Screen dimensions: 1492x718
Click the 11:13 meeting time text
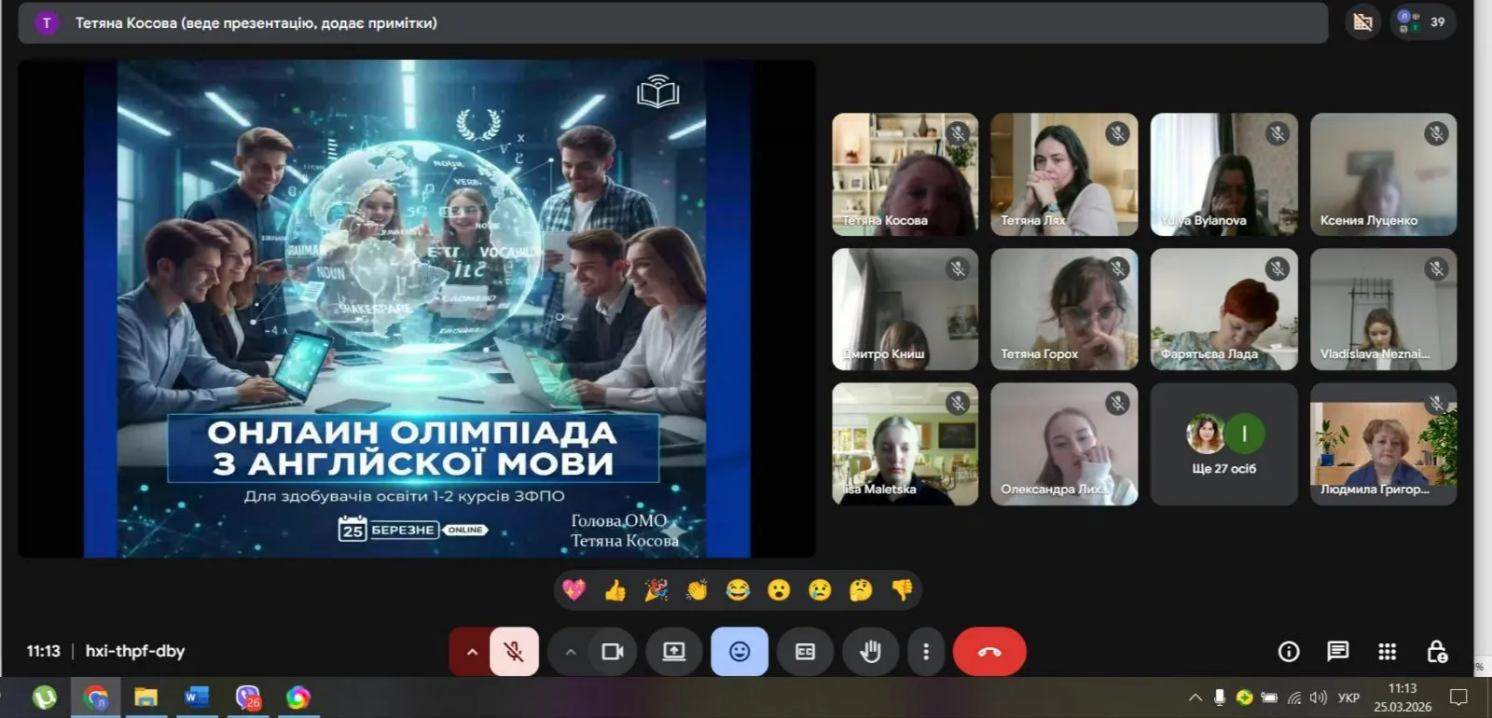pyautogui.click(x=43, y=651)
